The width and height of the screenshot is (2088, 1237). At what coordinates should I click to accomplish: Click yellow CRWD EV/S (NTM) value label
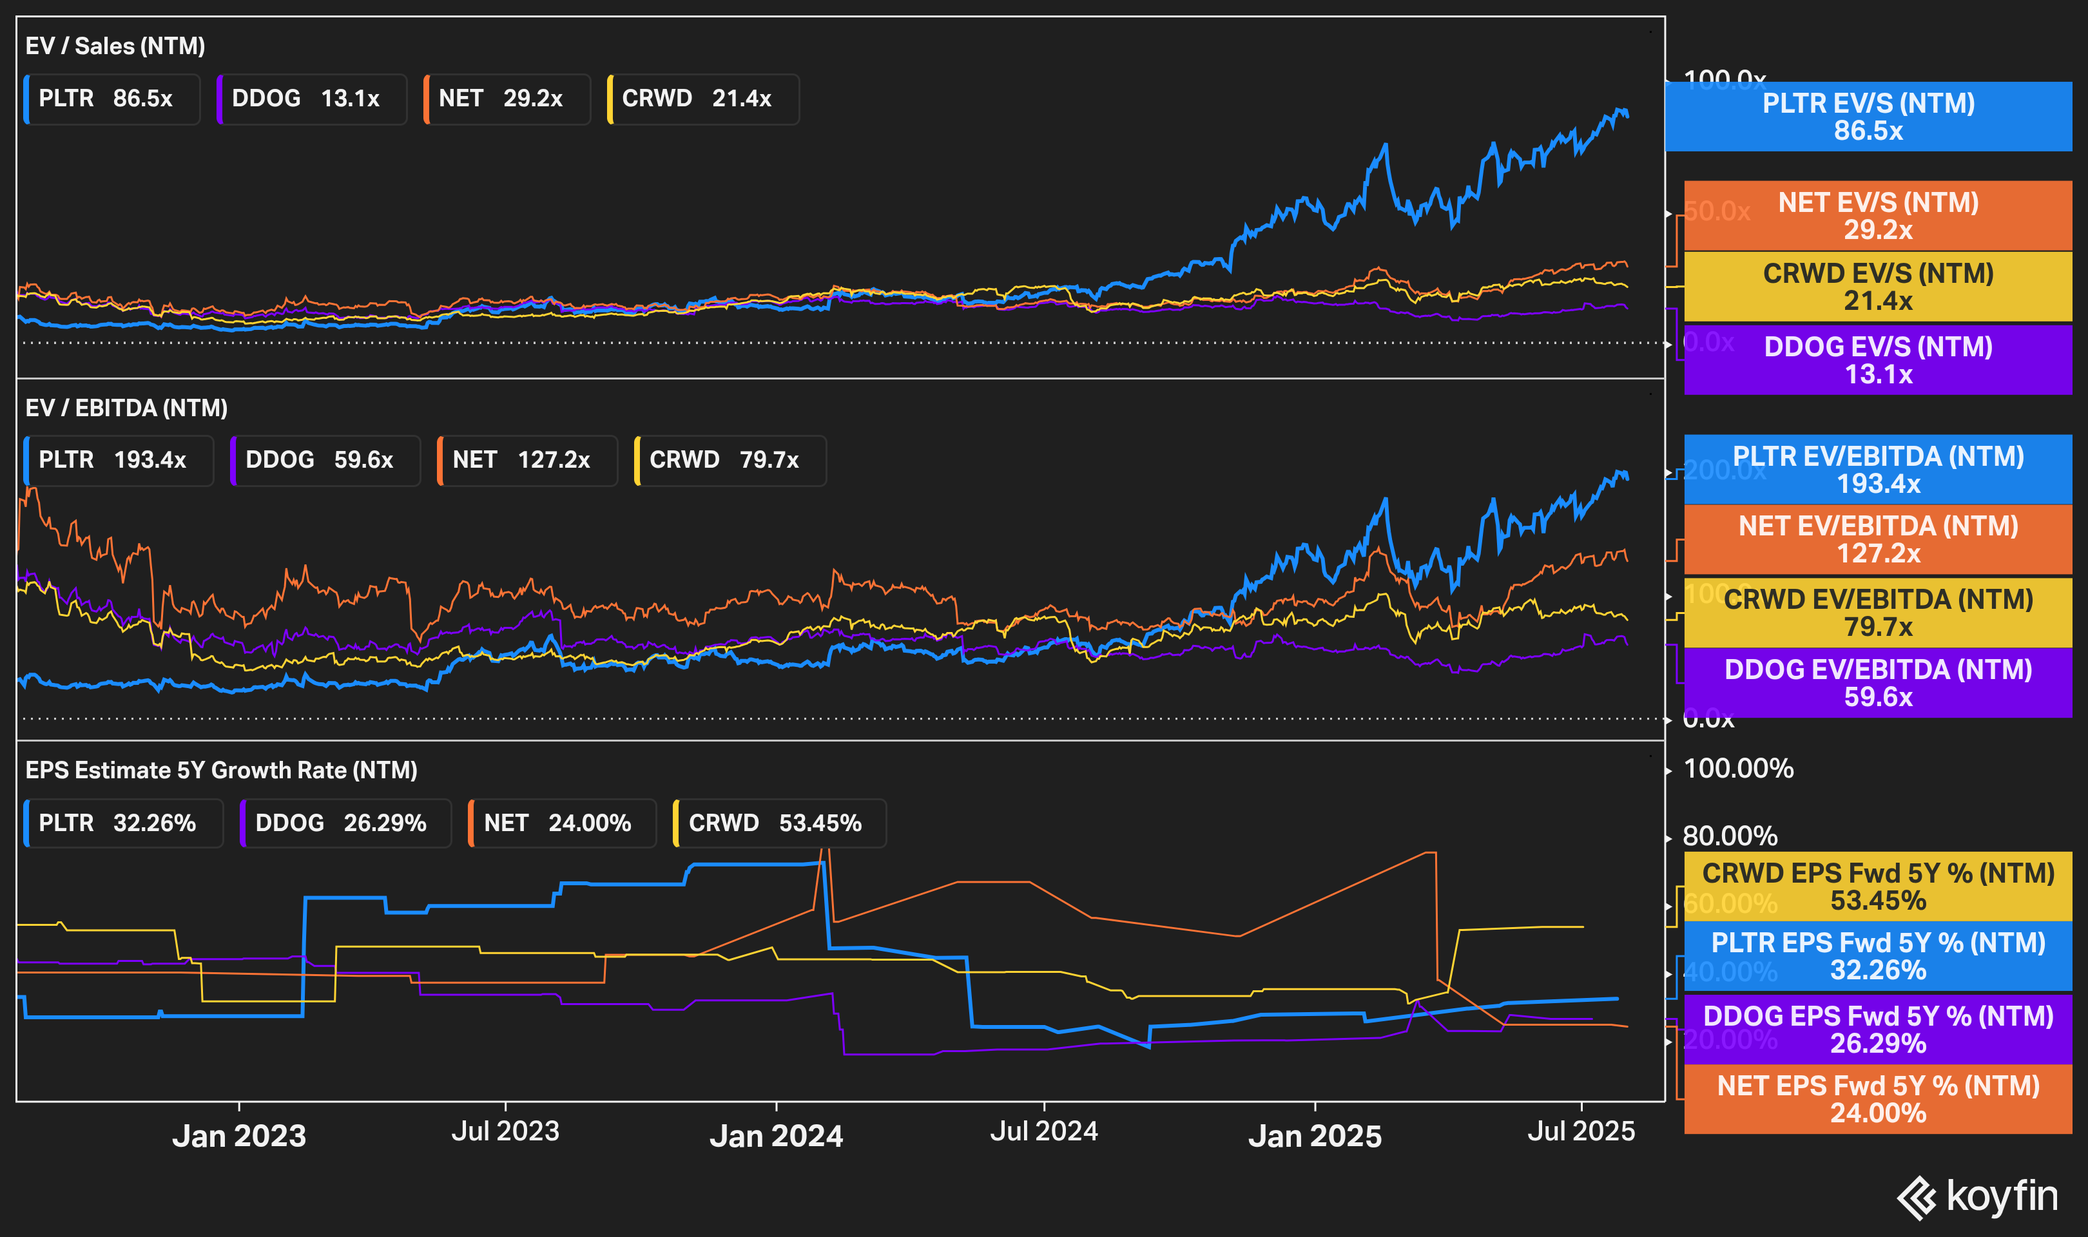(1878, 287)
